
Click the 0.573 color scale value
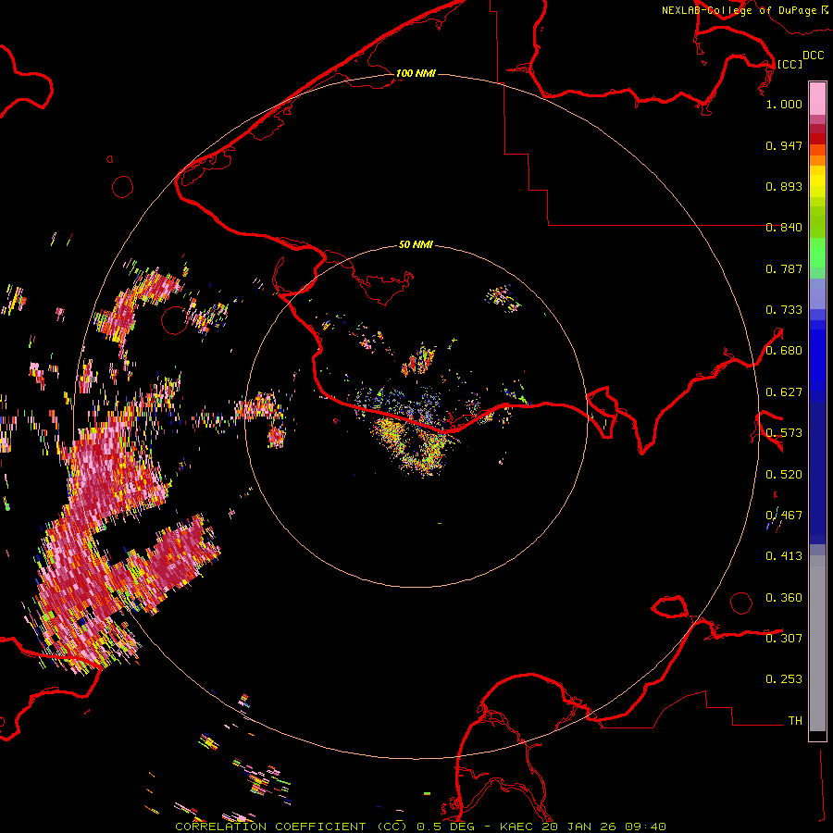point(784,433)
